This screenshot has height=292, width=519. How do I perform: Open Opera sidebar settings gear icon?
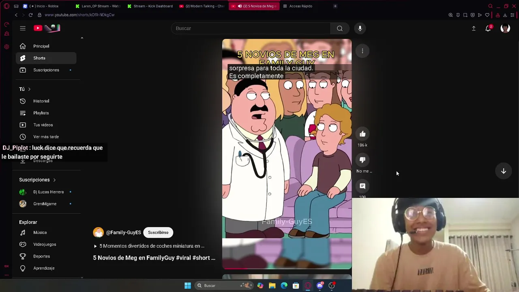[x=6, y=47]
